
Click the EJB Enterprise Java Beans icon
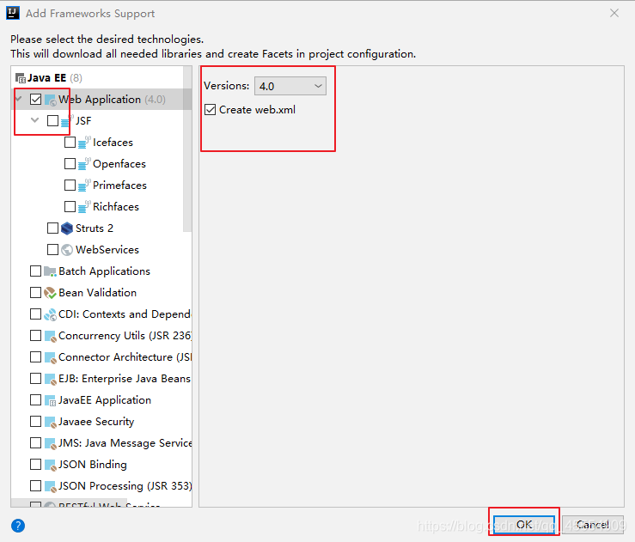50,379
